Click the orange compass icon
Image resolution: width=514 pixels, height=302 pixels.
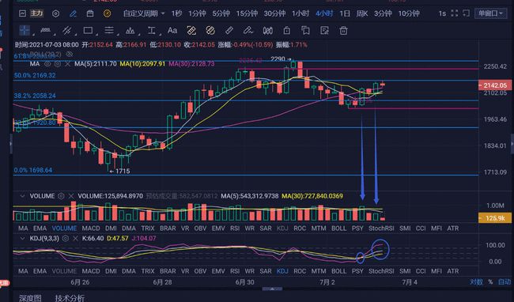point(107,13)
